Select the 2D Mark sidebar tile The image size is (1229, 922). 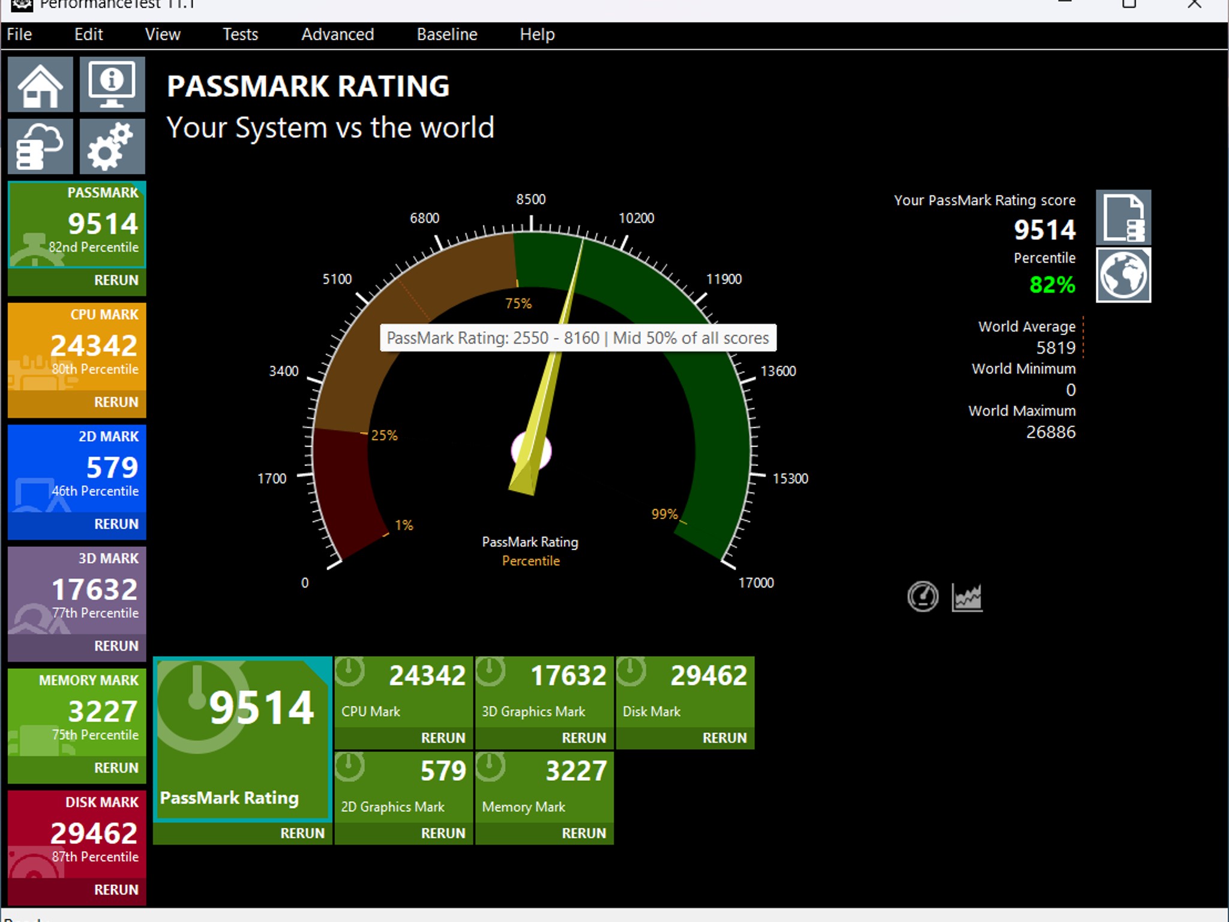77,468
